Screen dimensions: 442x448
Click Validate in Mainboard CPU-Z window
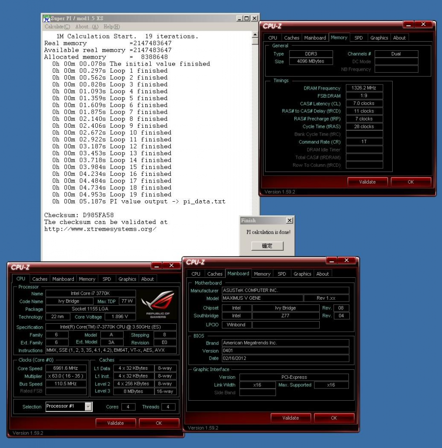tap(290, 418)
